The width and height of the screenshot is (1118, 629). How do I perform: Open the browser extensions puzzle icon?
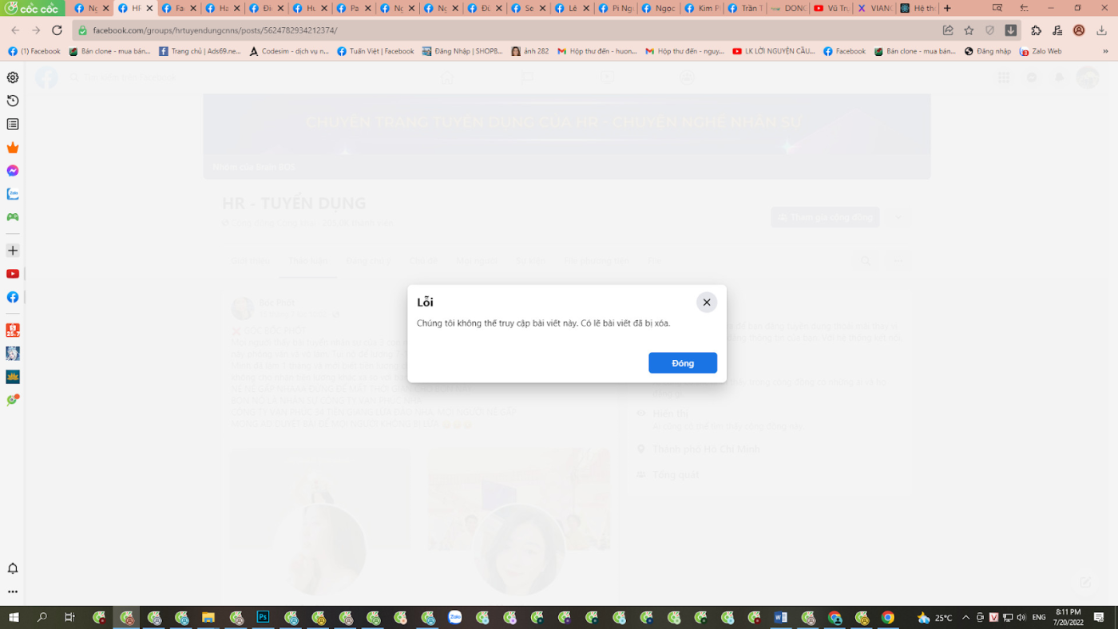[x=1037, y=30]
